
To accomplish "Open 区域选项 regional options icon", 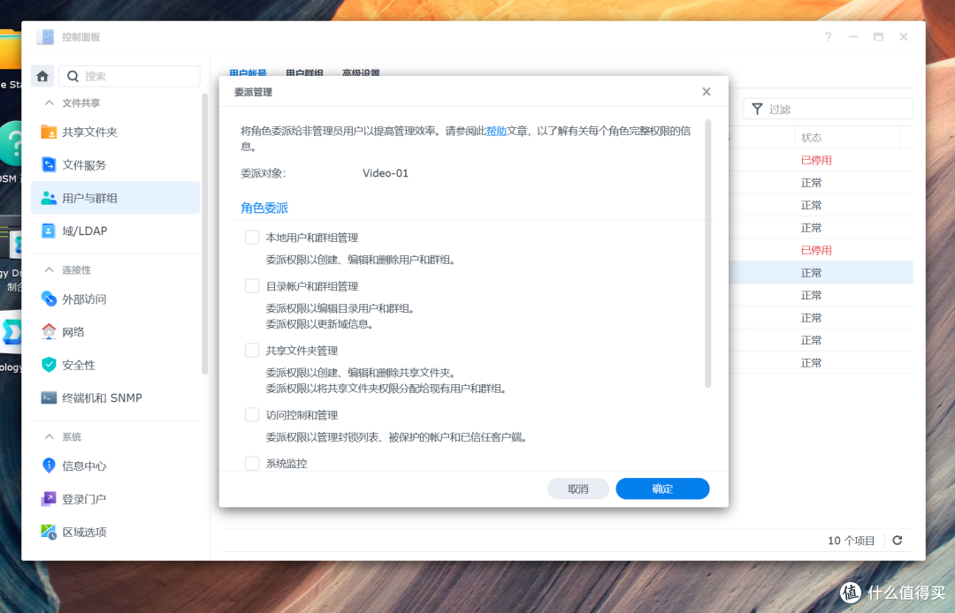I will point(49,532).
